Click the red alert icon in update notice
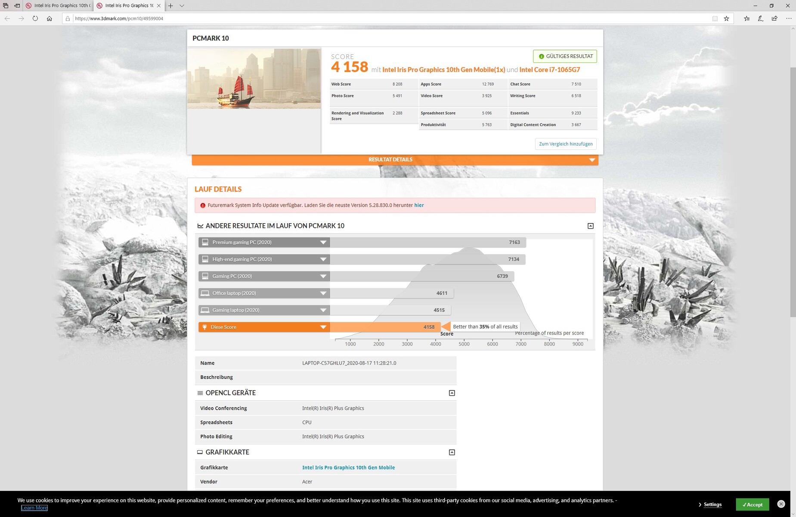 tap(203, 206)
